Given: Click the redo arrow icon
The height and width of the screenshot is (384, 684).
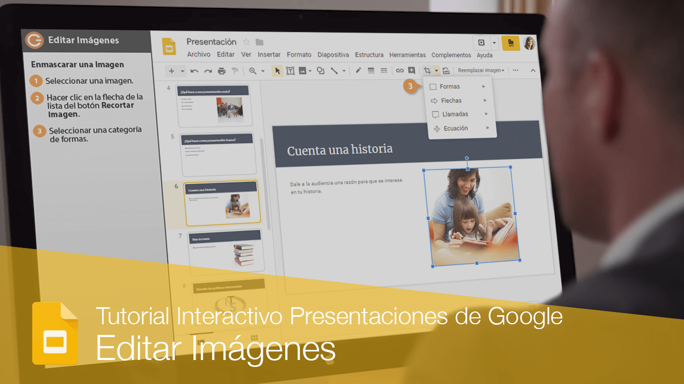Looking at the screenshot, I should [x=208, y=71].
